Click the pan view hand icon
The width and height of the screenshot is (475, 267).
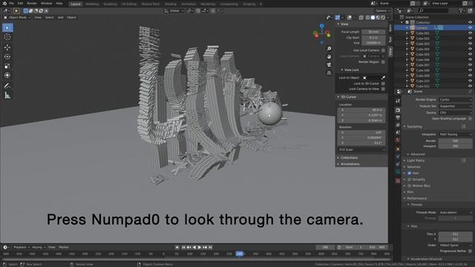tap(329, 56)
